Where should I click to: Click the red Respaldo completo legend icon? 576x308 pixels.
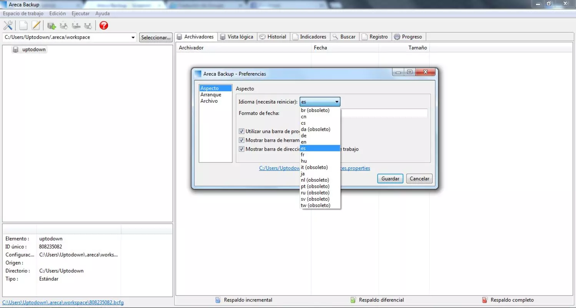(x=485, y=300)
